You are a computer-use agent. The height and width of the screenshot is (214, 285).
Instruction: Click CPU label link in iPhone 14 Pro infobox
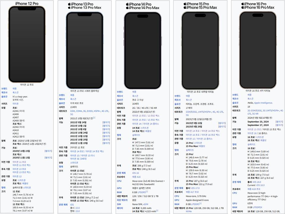119,181
